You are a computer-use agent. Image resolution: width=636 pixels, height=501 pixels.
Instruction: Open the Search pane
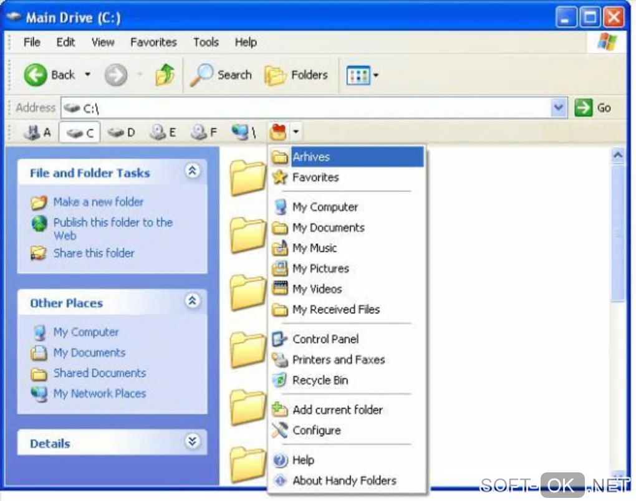220,75
